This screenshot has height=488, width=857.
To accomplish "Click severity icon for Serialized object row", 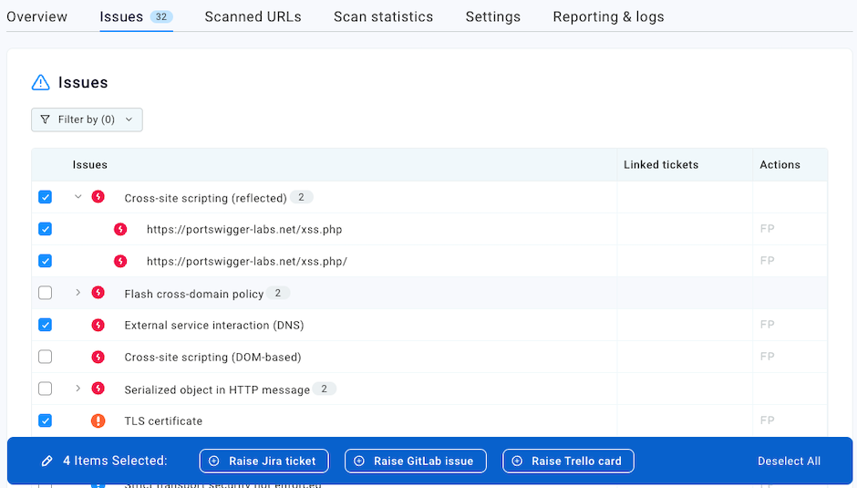I will pyautogui.click(x=98, y=389).
